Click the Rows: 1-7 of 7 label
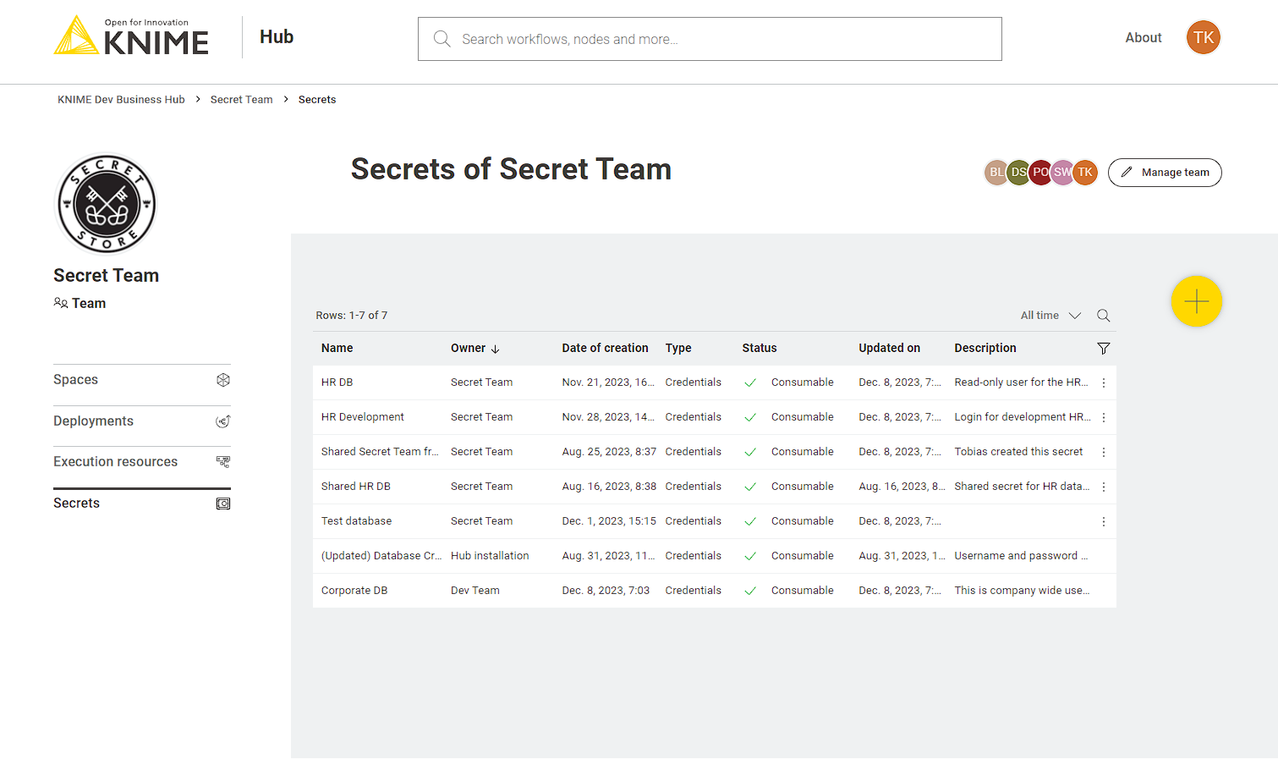 (352, 316)
